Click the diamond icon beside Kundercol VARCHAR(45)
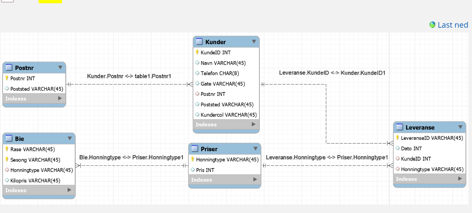This screenshot has height=213, width=472. point(197,115)
